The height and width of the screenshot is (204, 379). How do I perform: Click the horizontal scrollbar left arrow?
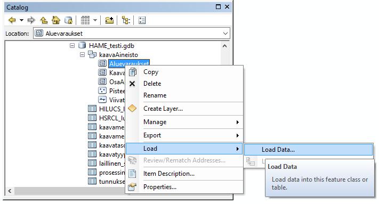coord(10,191)
